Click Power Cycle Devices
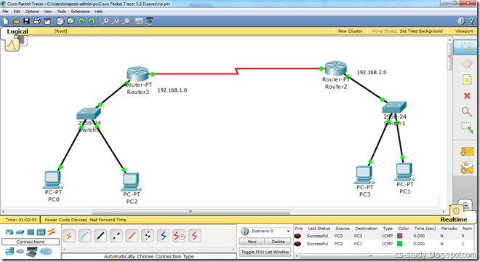 [65, 220]
